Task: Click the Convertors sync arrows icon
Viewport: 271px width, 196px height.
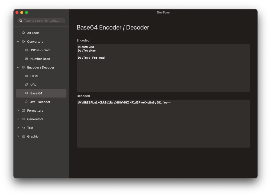Action: 23,42
